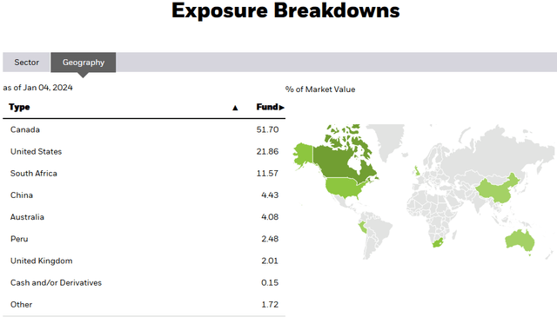Click the 4.43 fund value
Screen dimensions: 557x317
click(x=270, y=195)
